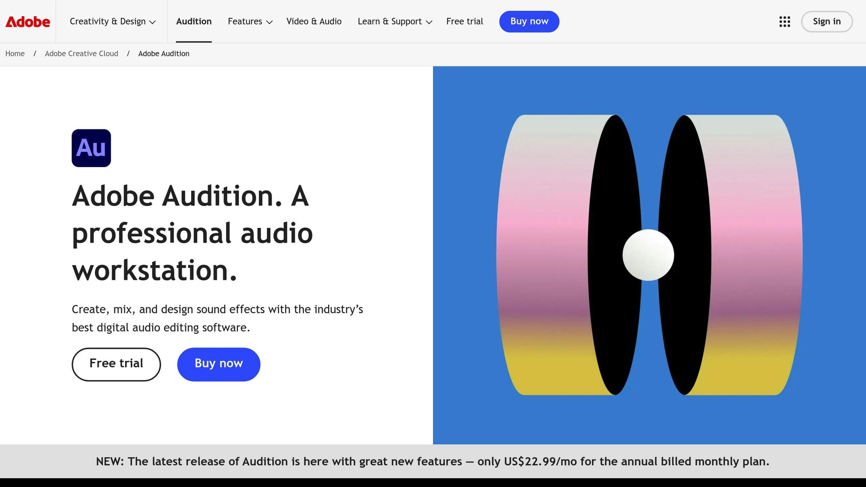Go to Home breadcrumb link
This screenshot has height=487, width=866.
15,54
